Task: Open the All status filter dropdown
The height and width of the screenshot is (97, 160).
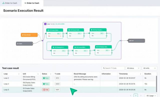Action: pyautogui.click(x=133, y=68)
